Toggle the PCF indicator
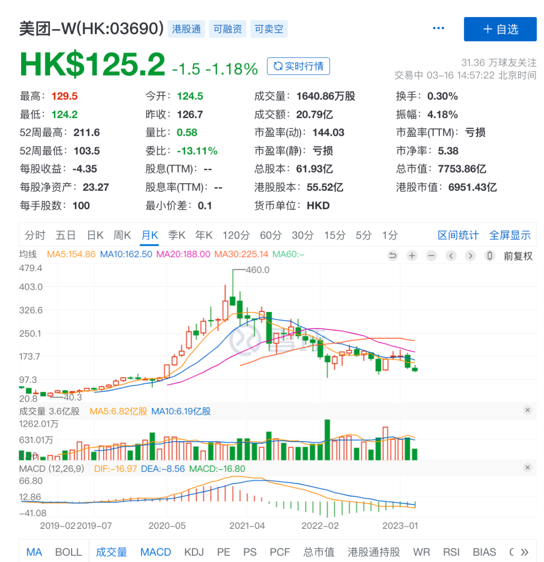This screenshot has width=544, height=562. click(x=280, y=552)
